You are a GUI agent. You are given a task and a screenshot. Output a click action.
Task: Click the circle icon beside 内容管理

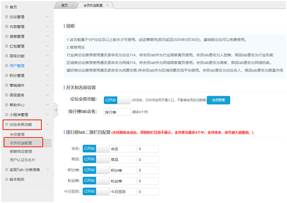7,27
